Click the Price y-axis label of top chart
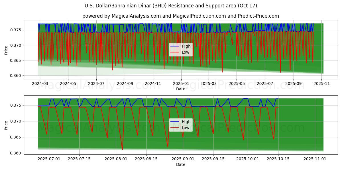The width and height of the screenshot is (342, 171). tap(6, 50)
